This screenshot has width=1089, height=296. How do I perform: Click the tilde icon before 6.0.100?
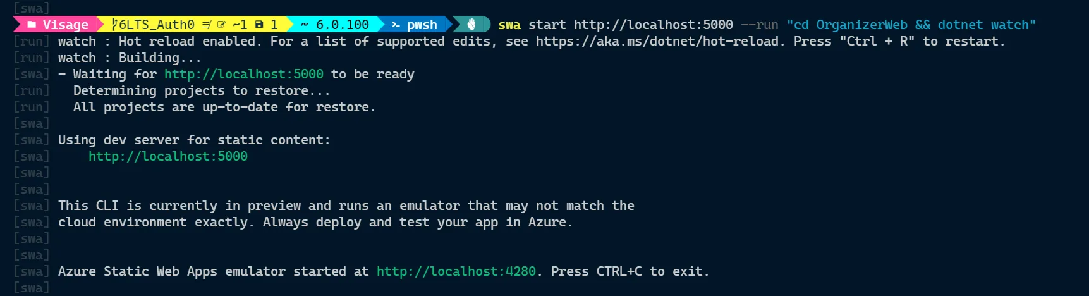tap(305, 25)
